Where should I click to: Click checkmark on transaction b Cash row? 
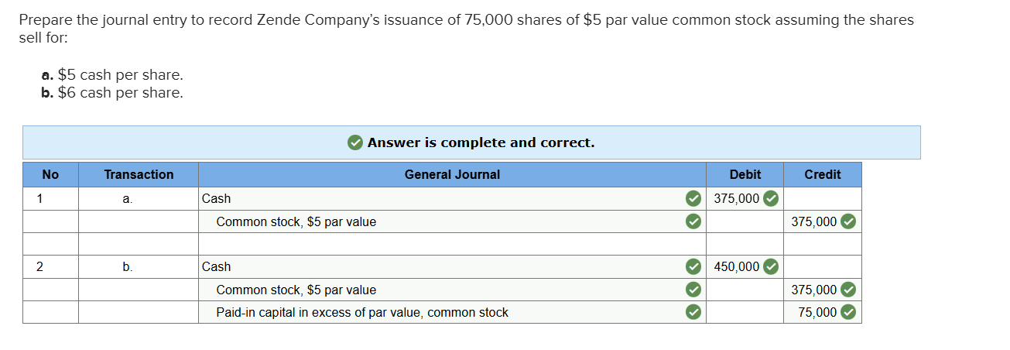[x=694, y=266]
